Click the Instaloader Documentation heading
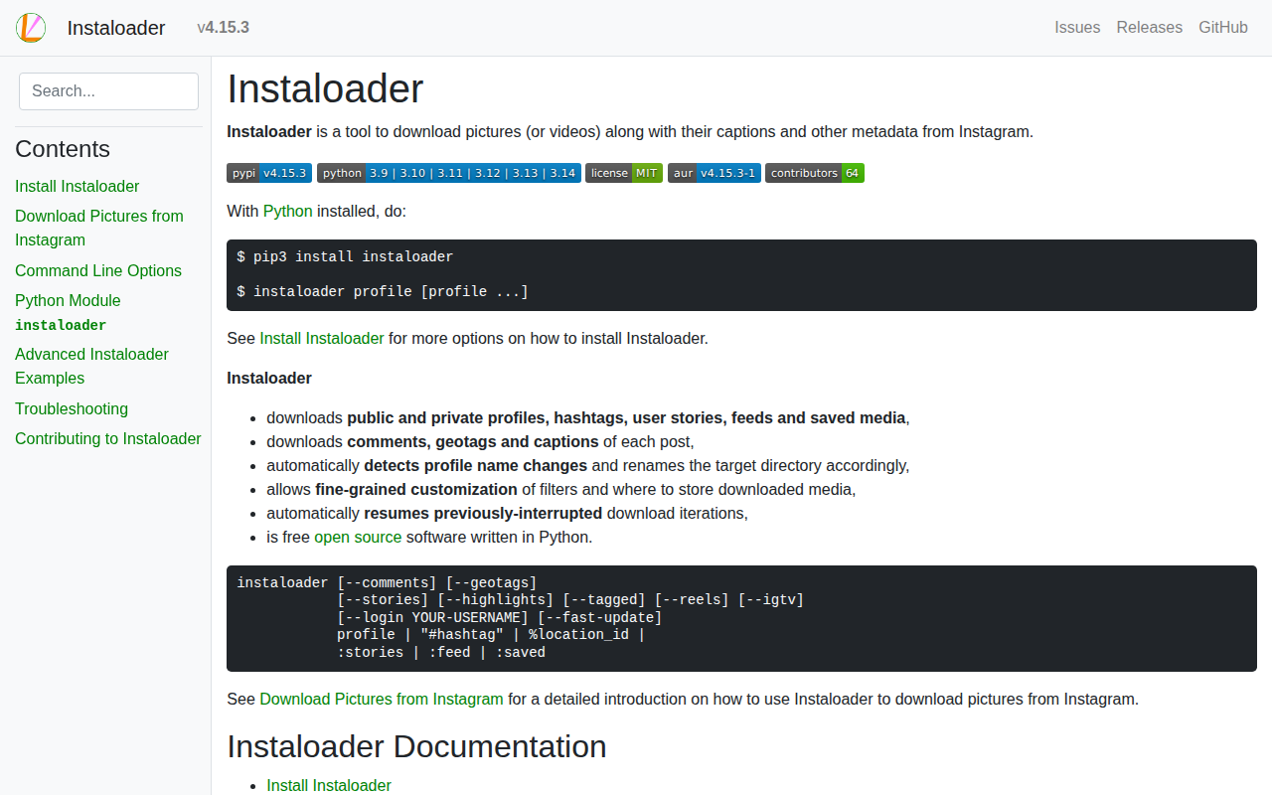 [x=416, y=746]
